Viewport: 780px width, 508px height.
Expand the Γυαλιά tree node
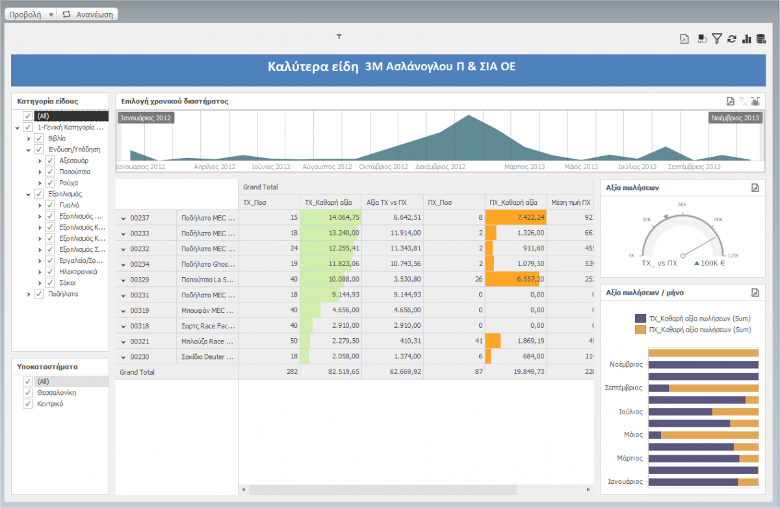(x=40, y=205)
